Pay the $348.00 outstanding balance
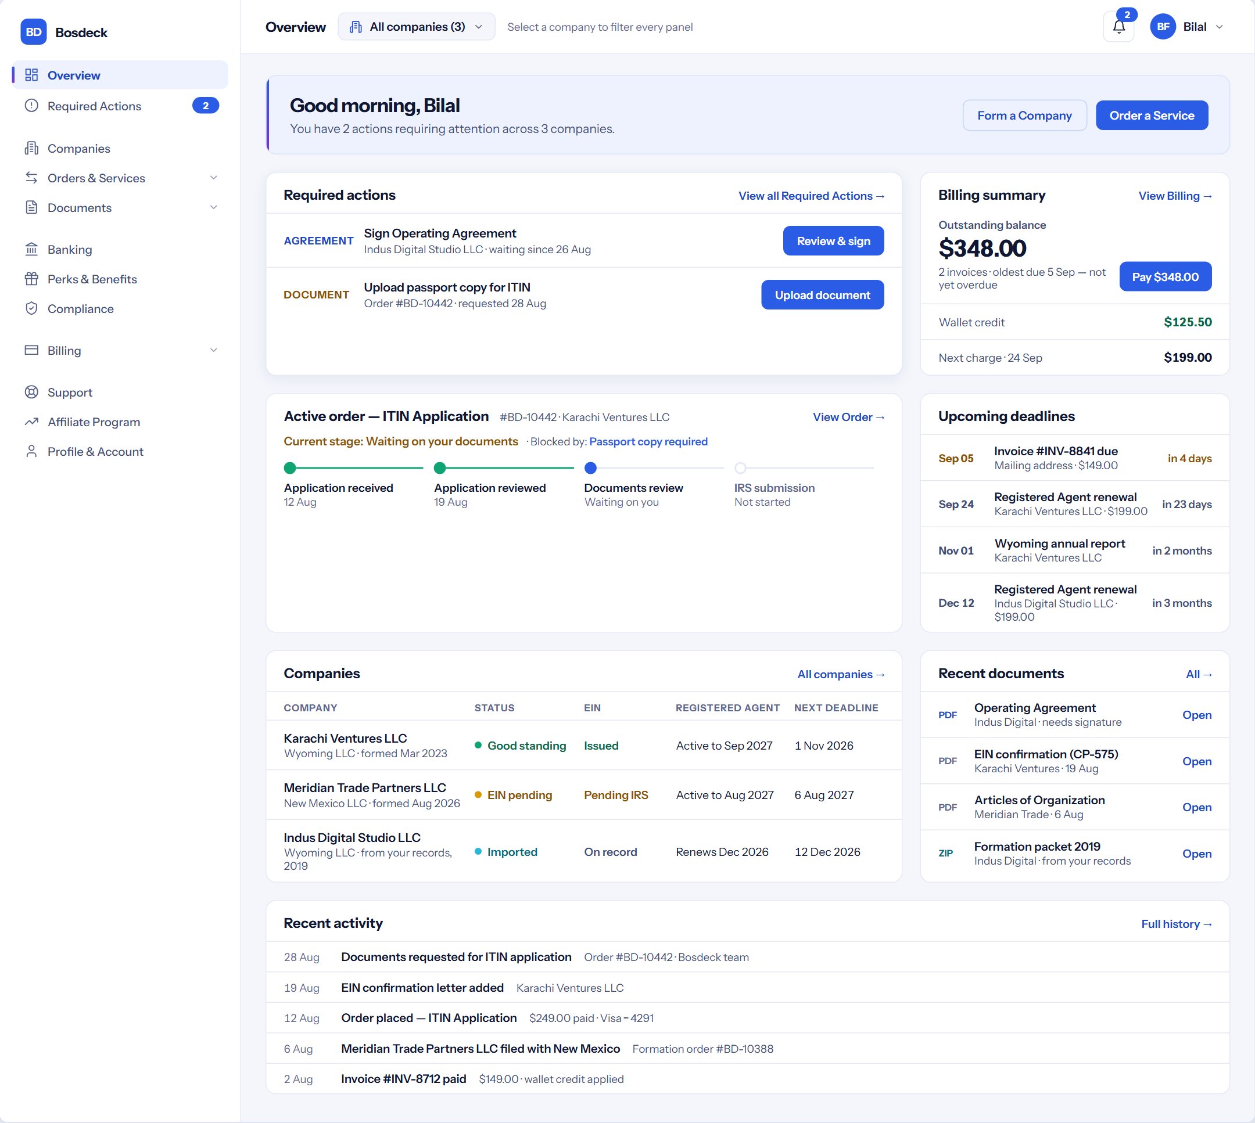Screen dimensions: 1255x1123 coord(1166,277)
